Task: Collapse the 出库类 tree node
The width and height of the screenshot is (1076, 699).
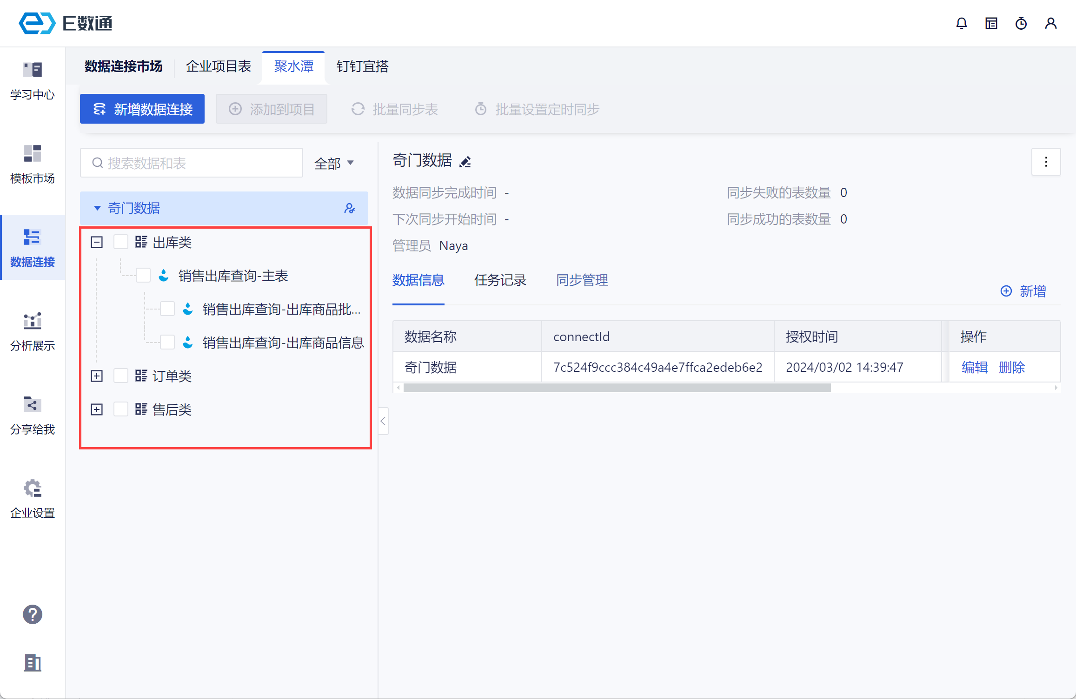Action: [x=97, y=242]
